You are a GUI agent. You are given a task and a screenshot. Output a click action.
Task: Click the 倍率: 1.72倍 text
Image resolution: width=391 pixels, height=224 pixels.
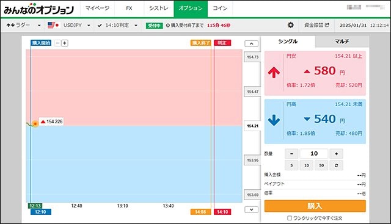(301, 85)
